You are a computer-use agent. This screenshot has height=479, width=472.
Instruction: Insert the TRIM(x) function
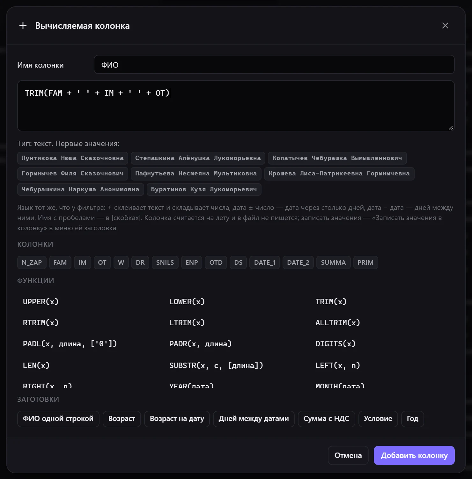coord(331,302)
